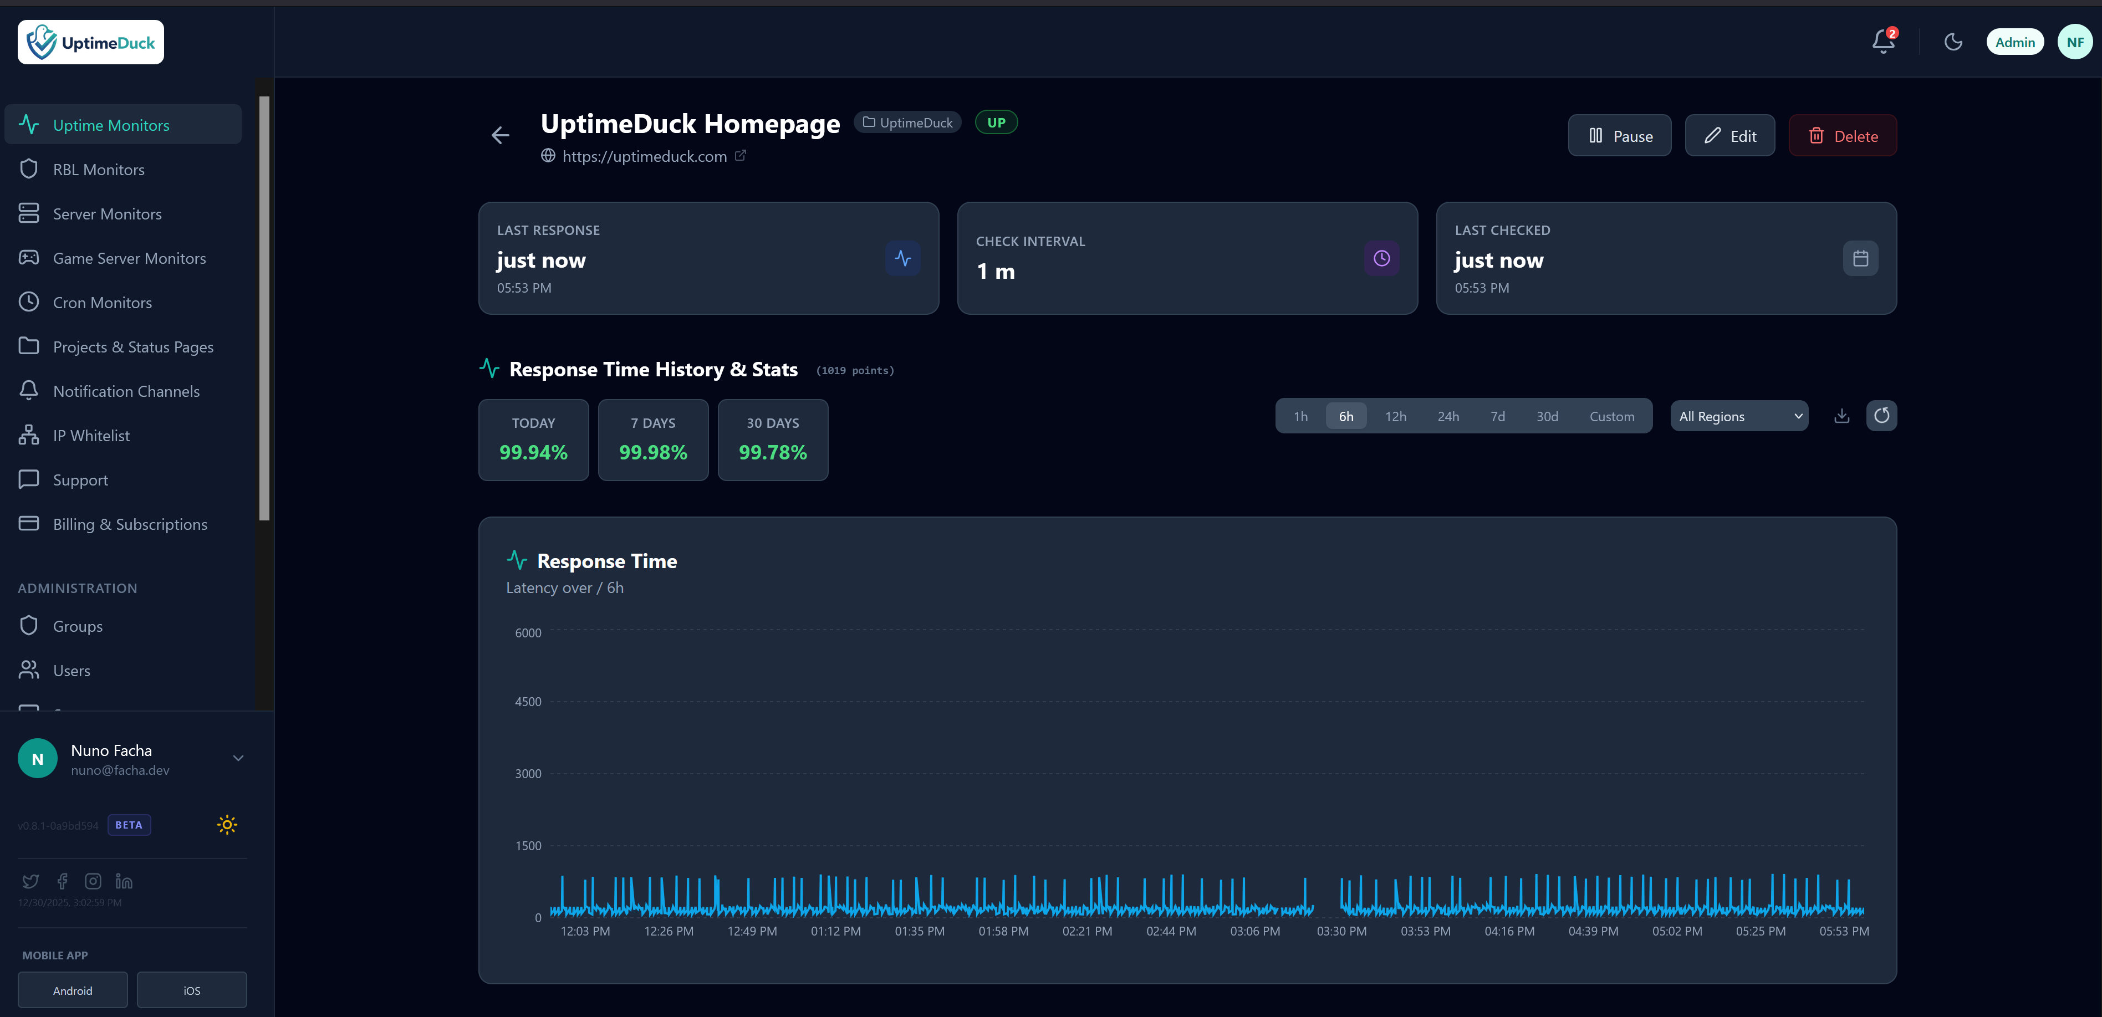Open the All Regions dropdown
The height and width of the screenshot is (1017, 2102).
[1739, 415]
